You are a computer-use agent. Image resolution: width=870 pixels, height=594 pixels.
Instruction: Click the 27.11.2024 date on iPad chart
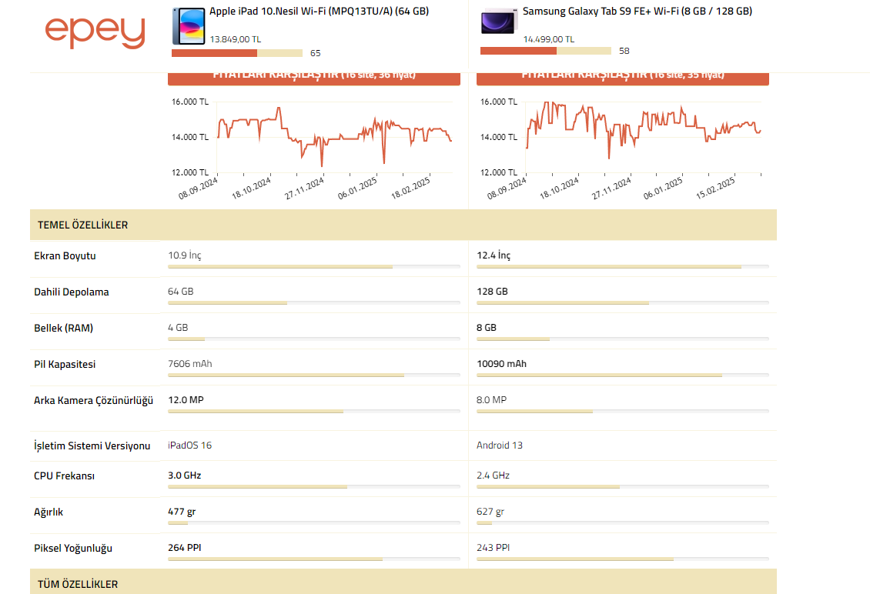point(304,189)
